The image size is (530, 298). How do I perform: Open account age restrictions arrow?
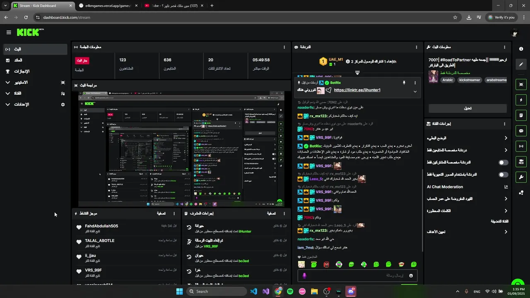[506, 199]
